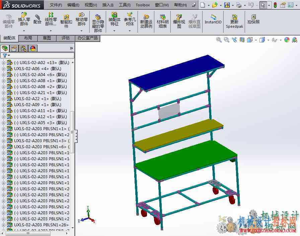Click the feature tree horizontal scrollbar
This screenshot has height=236, width=300.
coord(35,233)
